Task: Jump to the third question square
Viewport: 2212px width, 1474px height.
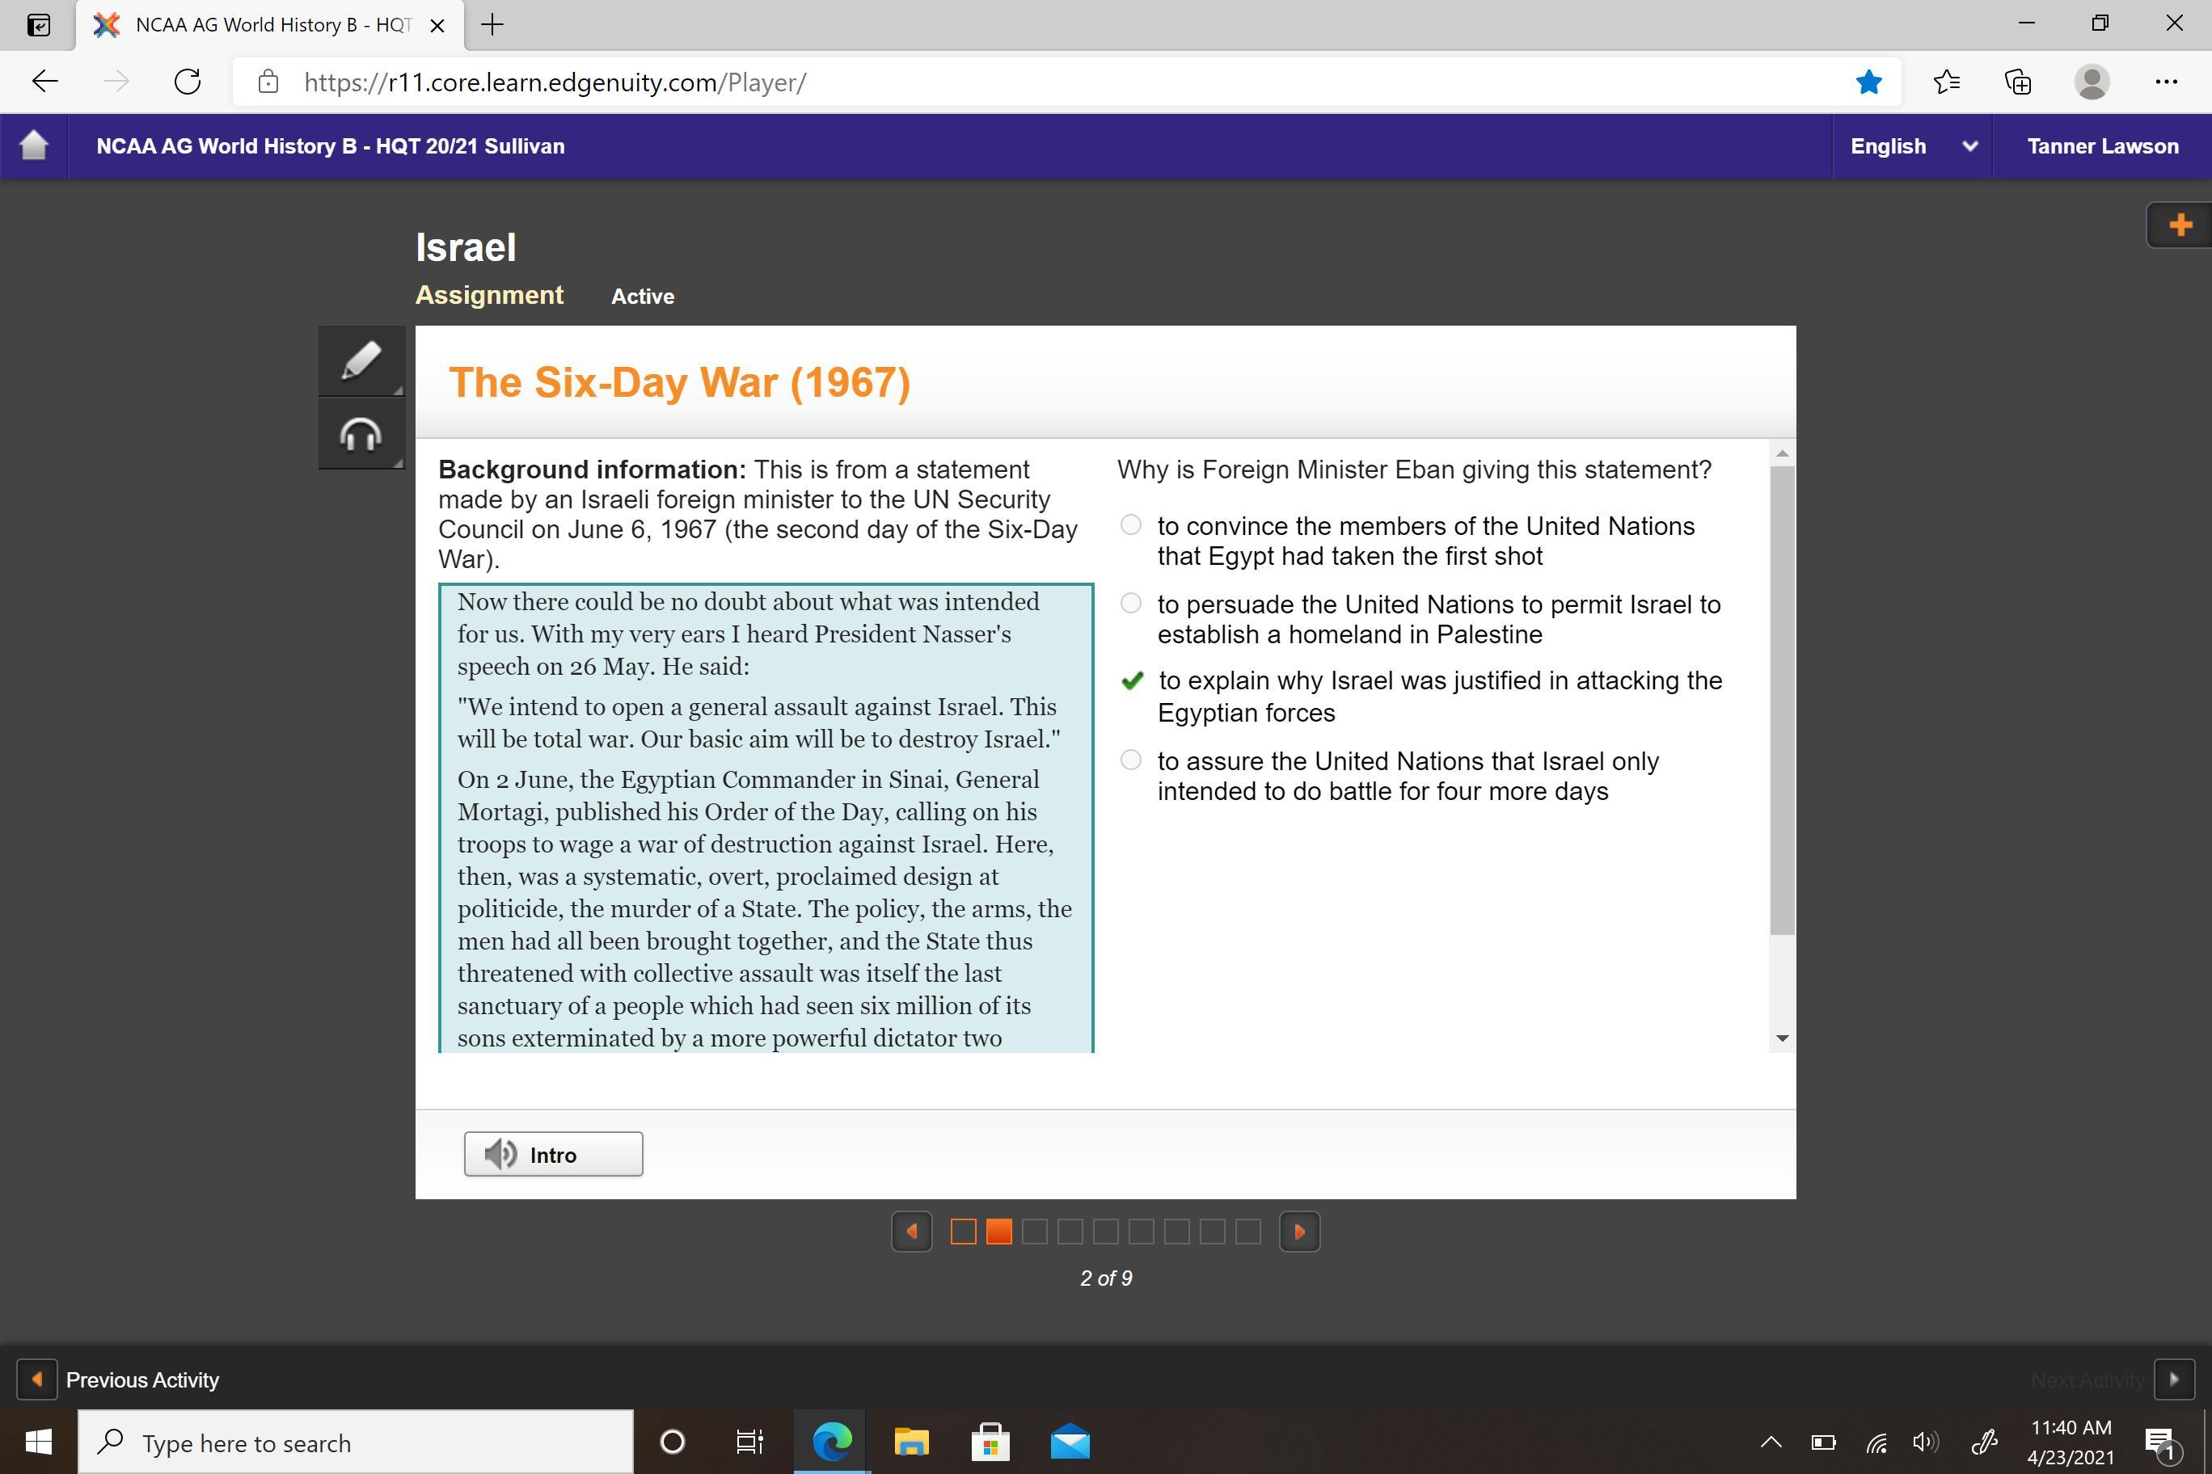Action: point(1035,1232)
